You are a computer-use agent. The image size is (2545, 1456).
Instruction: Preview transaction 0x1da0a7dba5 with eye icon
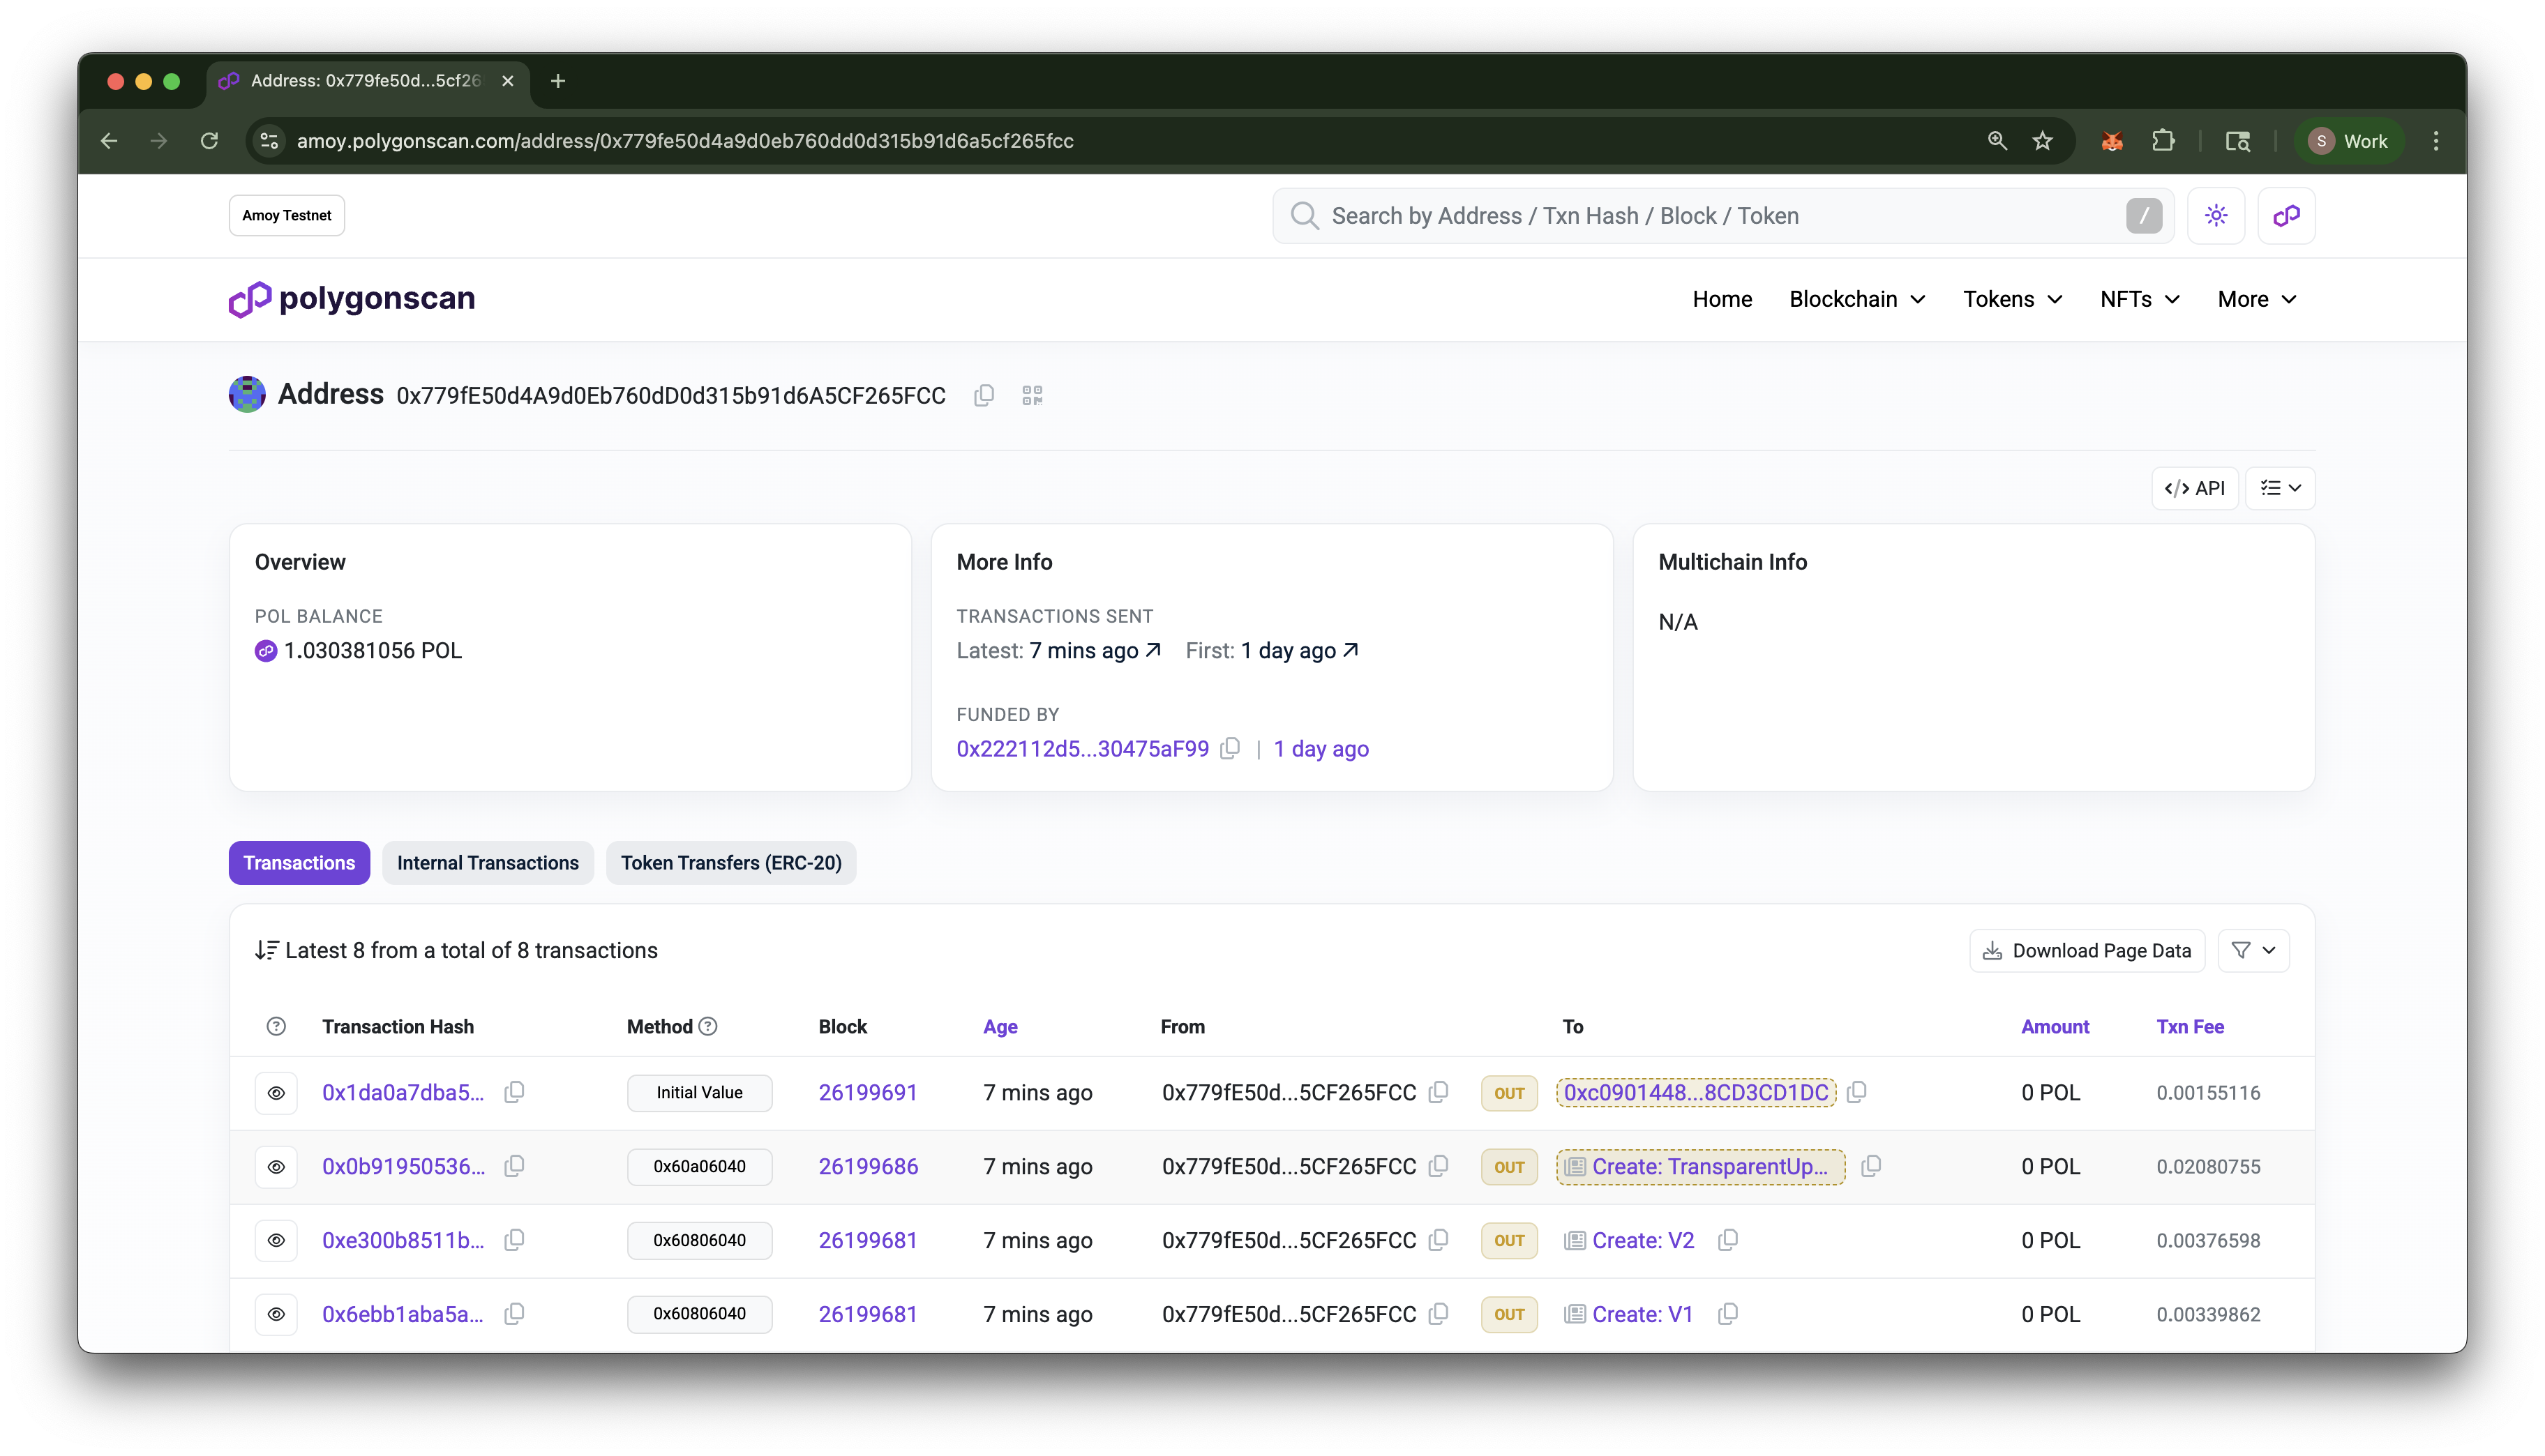tap(276, 1093)
